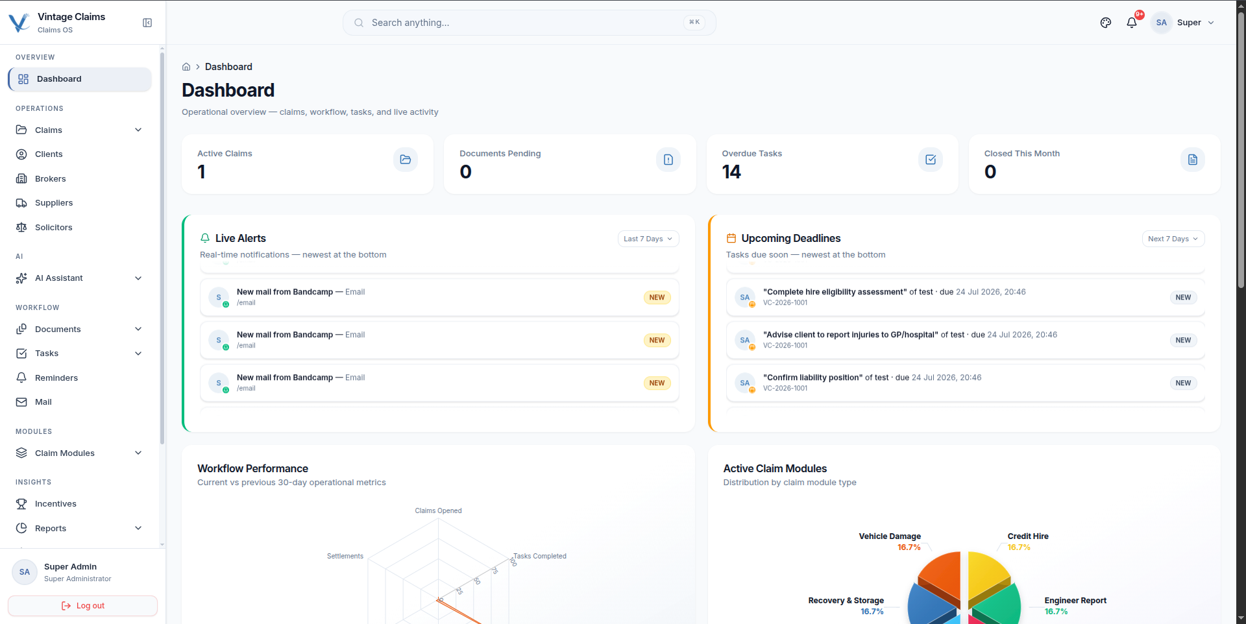
Task: Click the Suppliers truck icon
Action: point(21,203)
